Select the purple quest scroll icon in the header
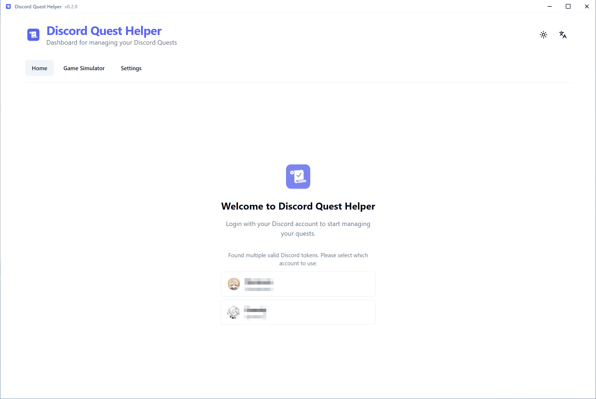Viewport: 596px width, 399px height. 33,35
